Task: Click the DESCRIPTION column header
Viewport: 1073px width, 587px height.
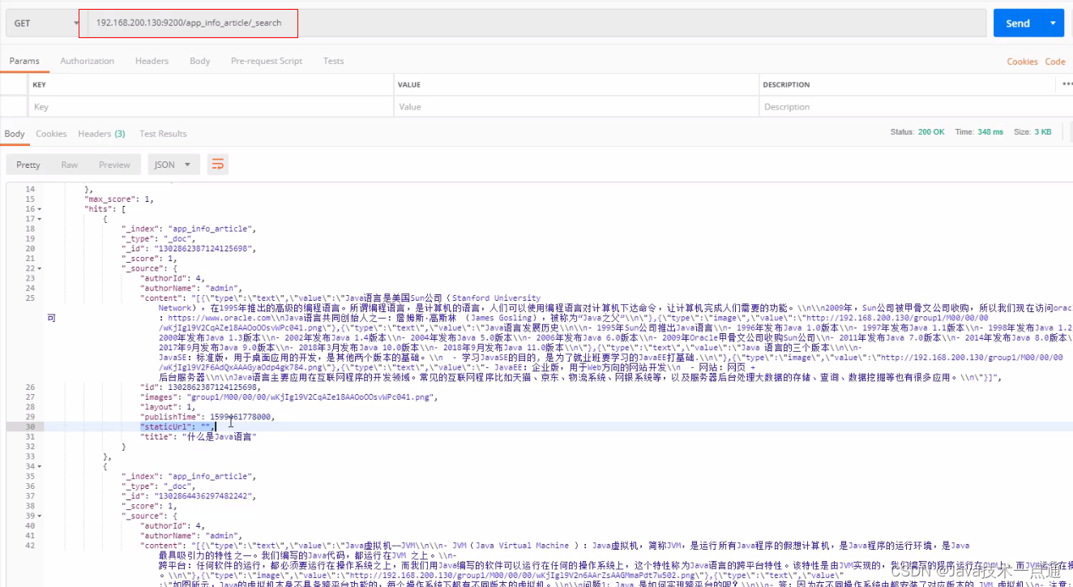Action: (x=786, y=84)
